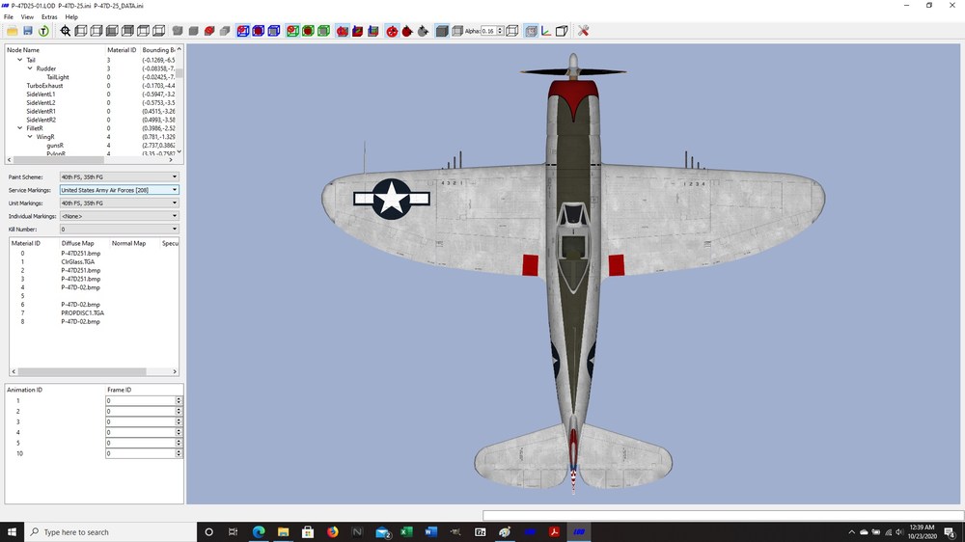Click Frame ID field for animation 1
This screenshot has height=542, width=965.
(x=141, y=400)
